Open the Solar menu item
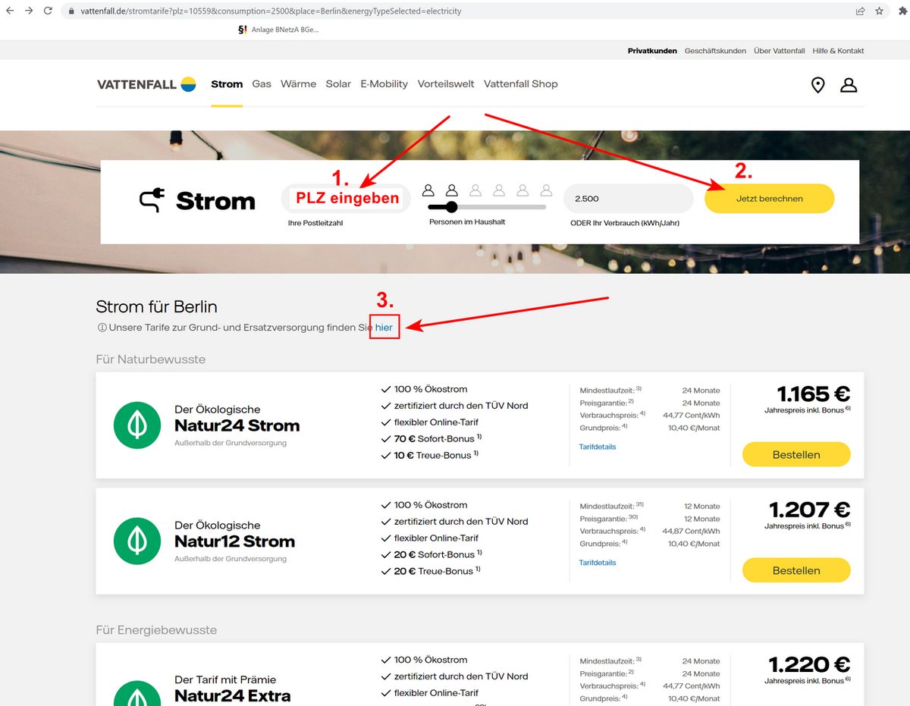The width and height of the screenshot is (910, 706). pos(338,84)
